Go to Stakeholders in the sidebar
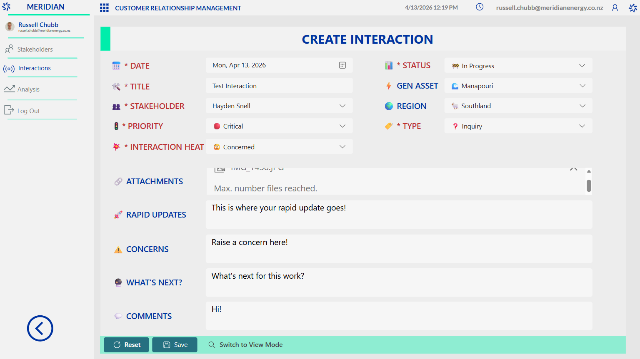The height and width of the screenshot is (359, 640). coord(35,50)
